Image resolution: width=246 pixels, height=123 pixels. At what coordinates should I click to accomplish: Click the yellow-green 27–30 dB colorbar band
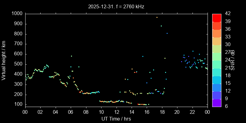tap(216, 48)
